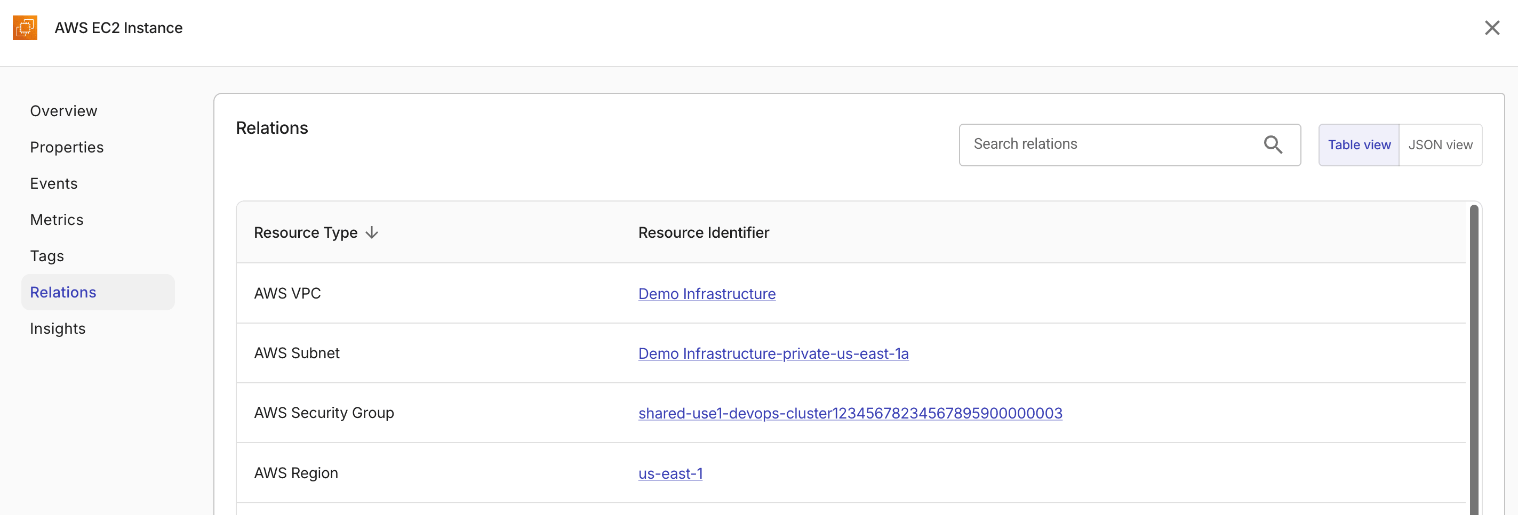Screen dimensions: 1518x515
Task: Open Demo Infrastructure-private-us-east-1a subnet link
Action: click(773, 353)
